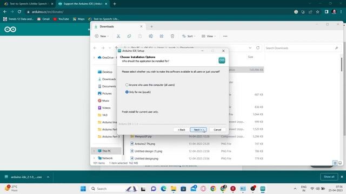The image size is (346, 194).
Task: Close the Chrome downloads bar
Action: [342, 177]
